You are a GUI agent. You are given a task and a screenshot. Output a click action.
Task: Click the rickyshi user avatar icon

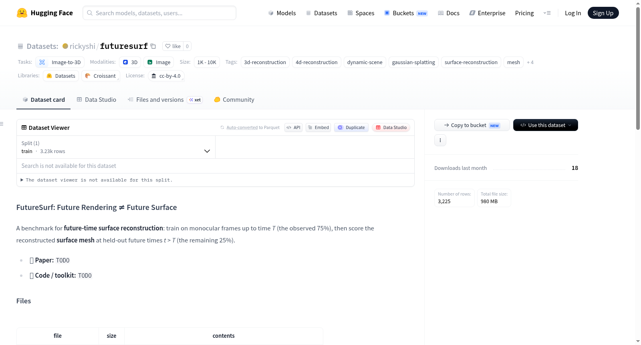coord(65,46)
